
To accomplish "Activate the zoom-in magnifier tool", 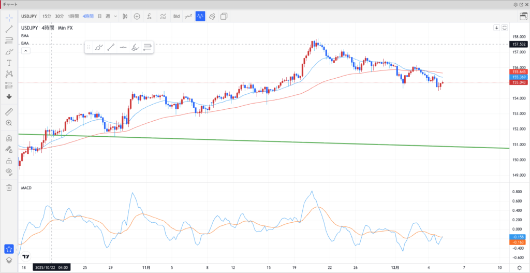I will click(9, 123).
